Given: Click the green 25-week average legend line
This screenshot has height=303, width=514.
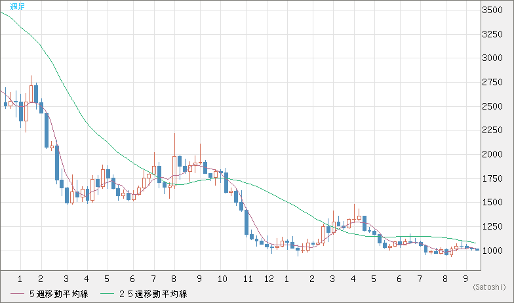Looking at the screenshot, I should tap(108, 294).
